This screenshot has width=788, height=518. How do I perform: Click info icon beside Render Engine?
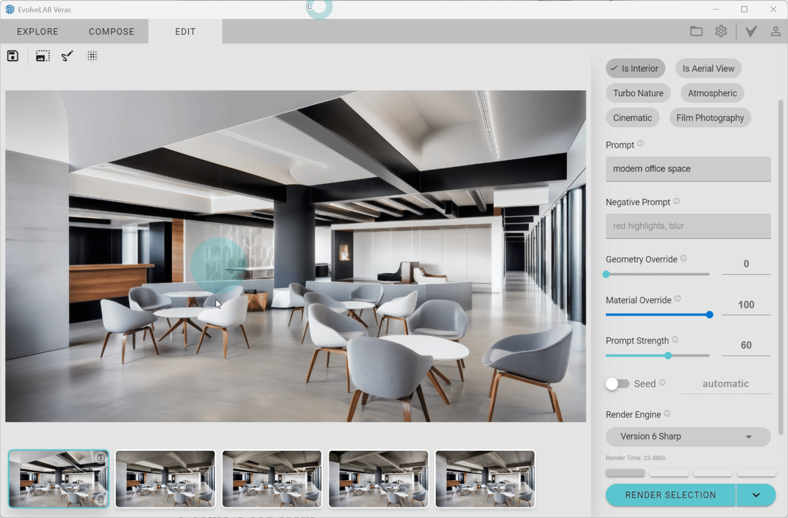pyautogui.click(x=667, y=414)
